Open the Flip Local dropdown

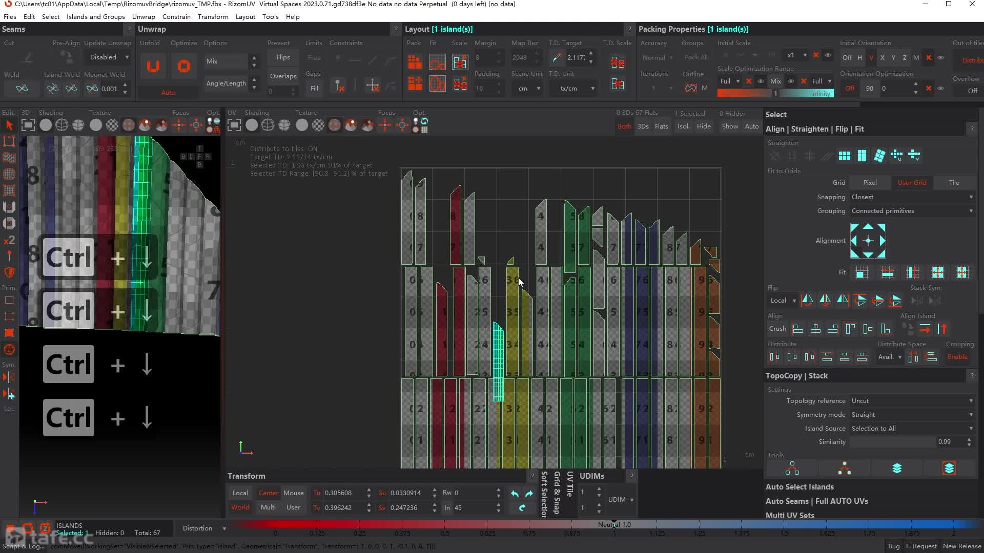point(783,301)
